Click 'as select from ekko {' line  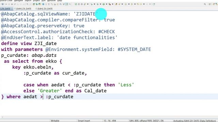point(33,61)
